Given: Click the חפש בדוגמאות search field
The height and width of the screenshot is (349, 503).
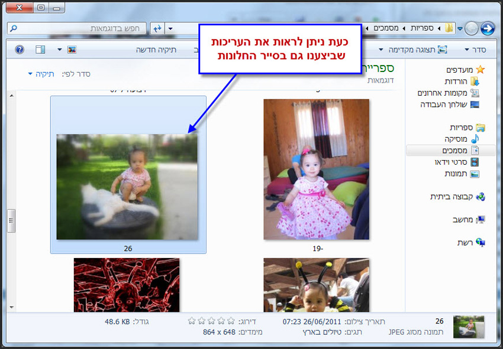Looking at the screenshot, I should tap(77, 28).
